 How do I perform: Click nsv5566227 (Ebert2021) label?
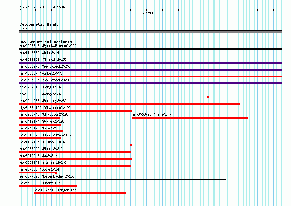[41, 149]
